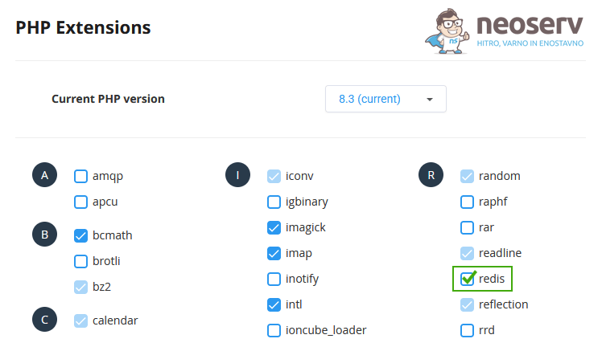
Task: Click the letter I section badge
Action: tap(237, 175)
